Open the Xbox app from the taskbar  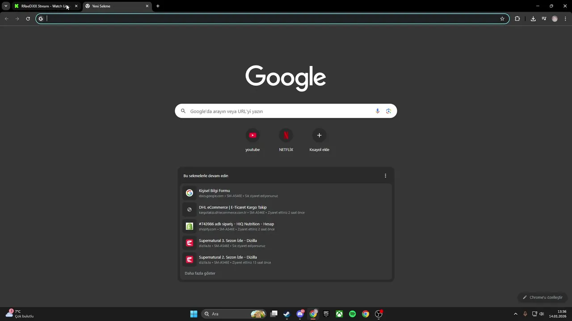click(340, 314)
